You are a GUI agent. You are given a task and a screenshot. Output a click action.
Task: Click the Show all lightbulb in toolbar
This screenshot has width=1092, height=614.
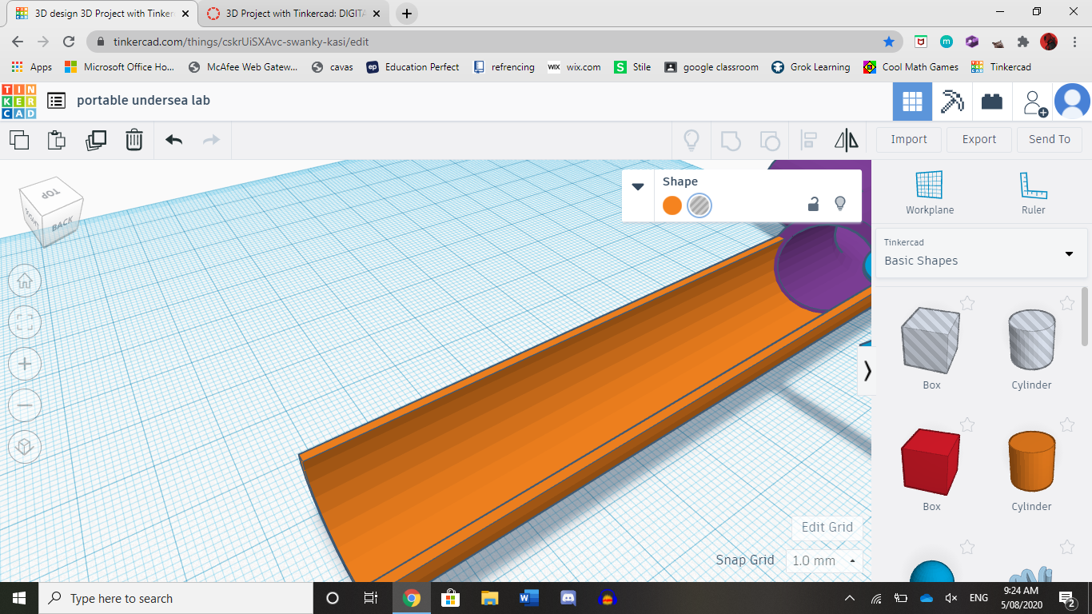(691, 140)
